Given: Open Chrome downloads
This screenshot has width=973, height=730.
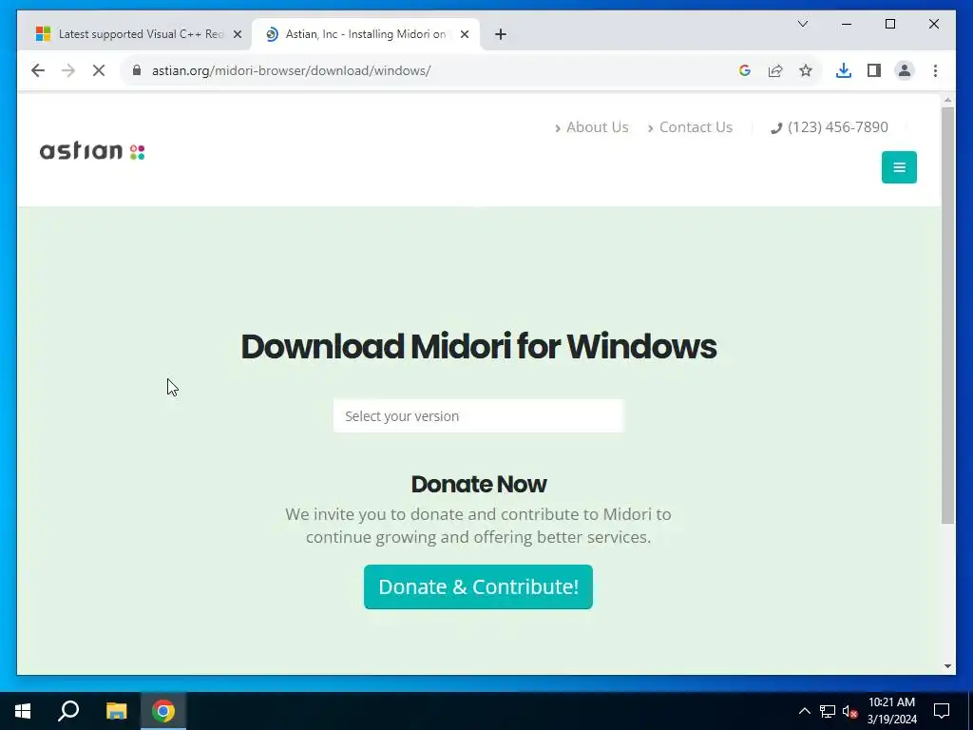Looking at the screenshot, I should tap(844, 70).
